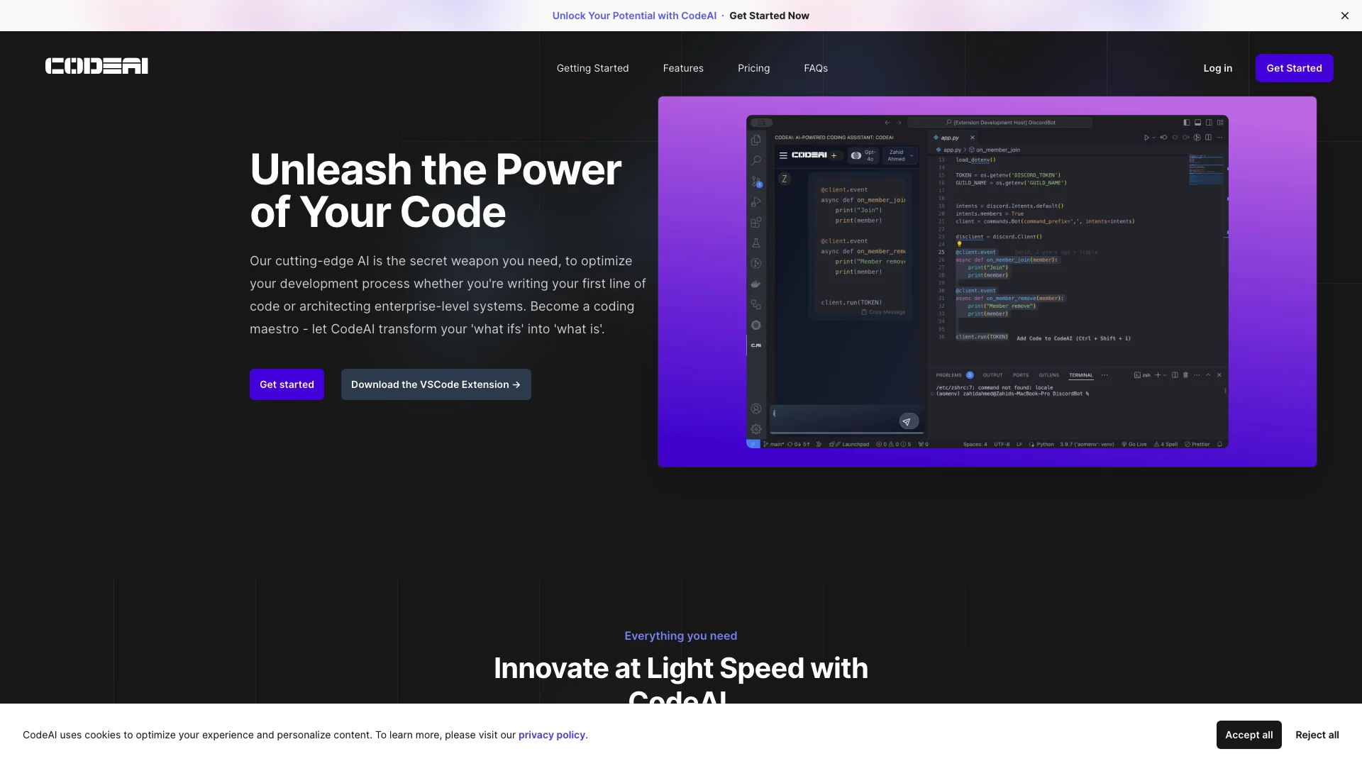Switch to the GITLENS panel tab

[x=1048, y=375]
